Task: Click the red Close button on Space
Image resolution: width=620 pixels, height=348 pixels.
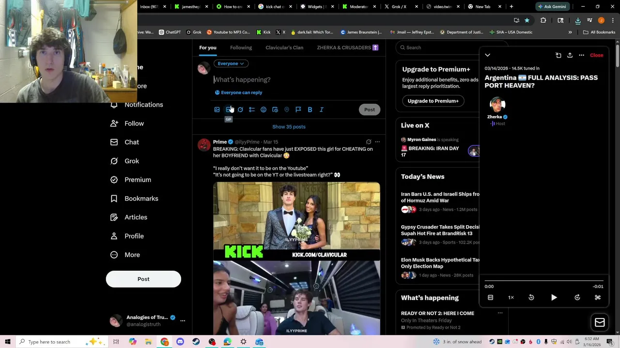Action: (596, 55)
